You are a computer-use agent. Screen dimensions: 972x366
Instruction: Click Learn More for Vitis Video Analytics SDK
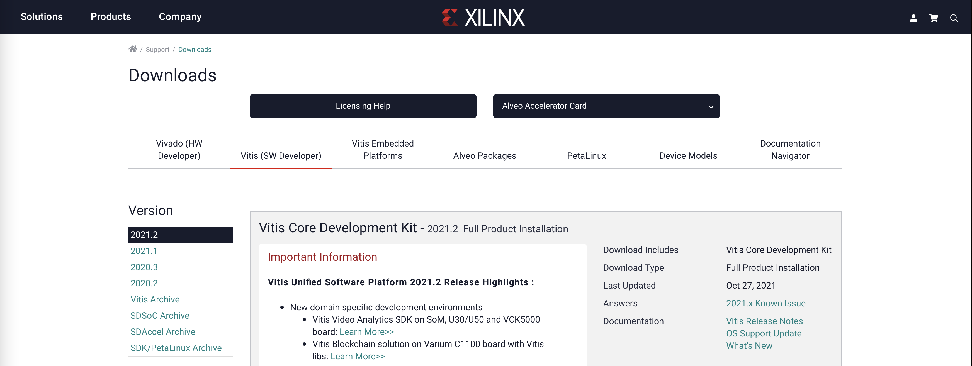click(x=366, y=332)
